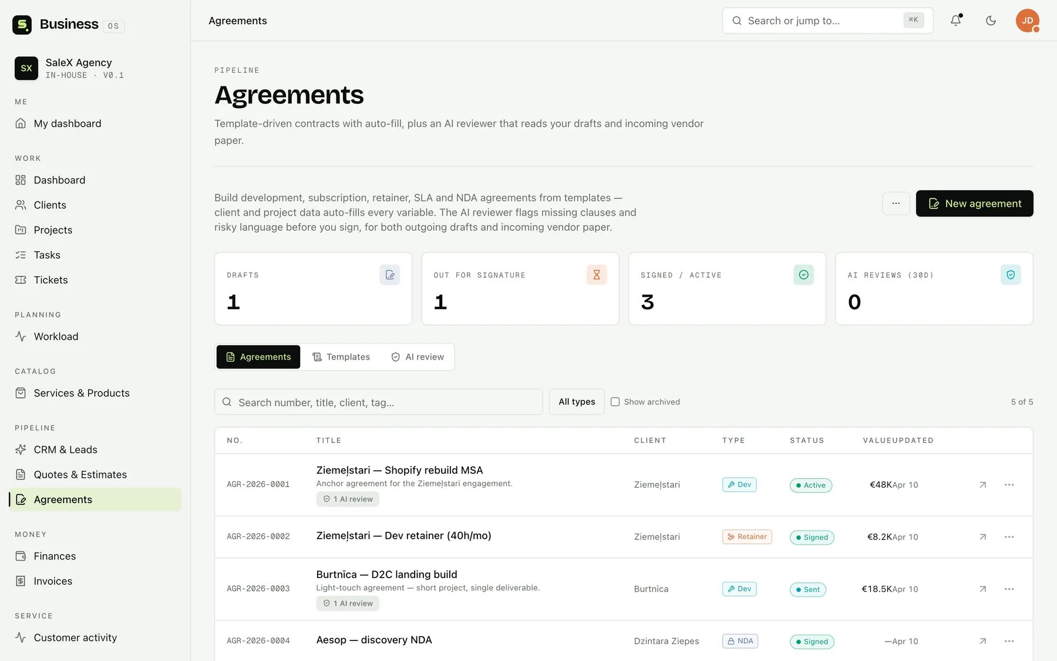This screenshot has width=1057, height=661.
Task: Switch to the AI review tab
Action: tap(418, 357)
